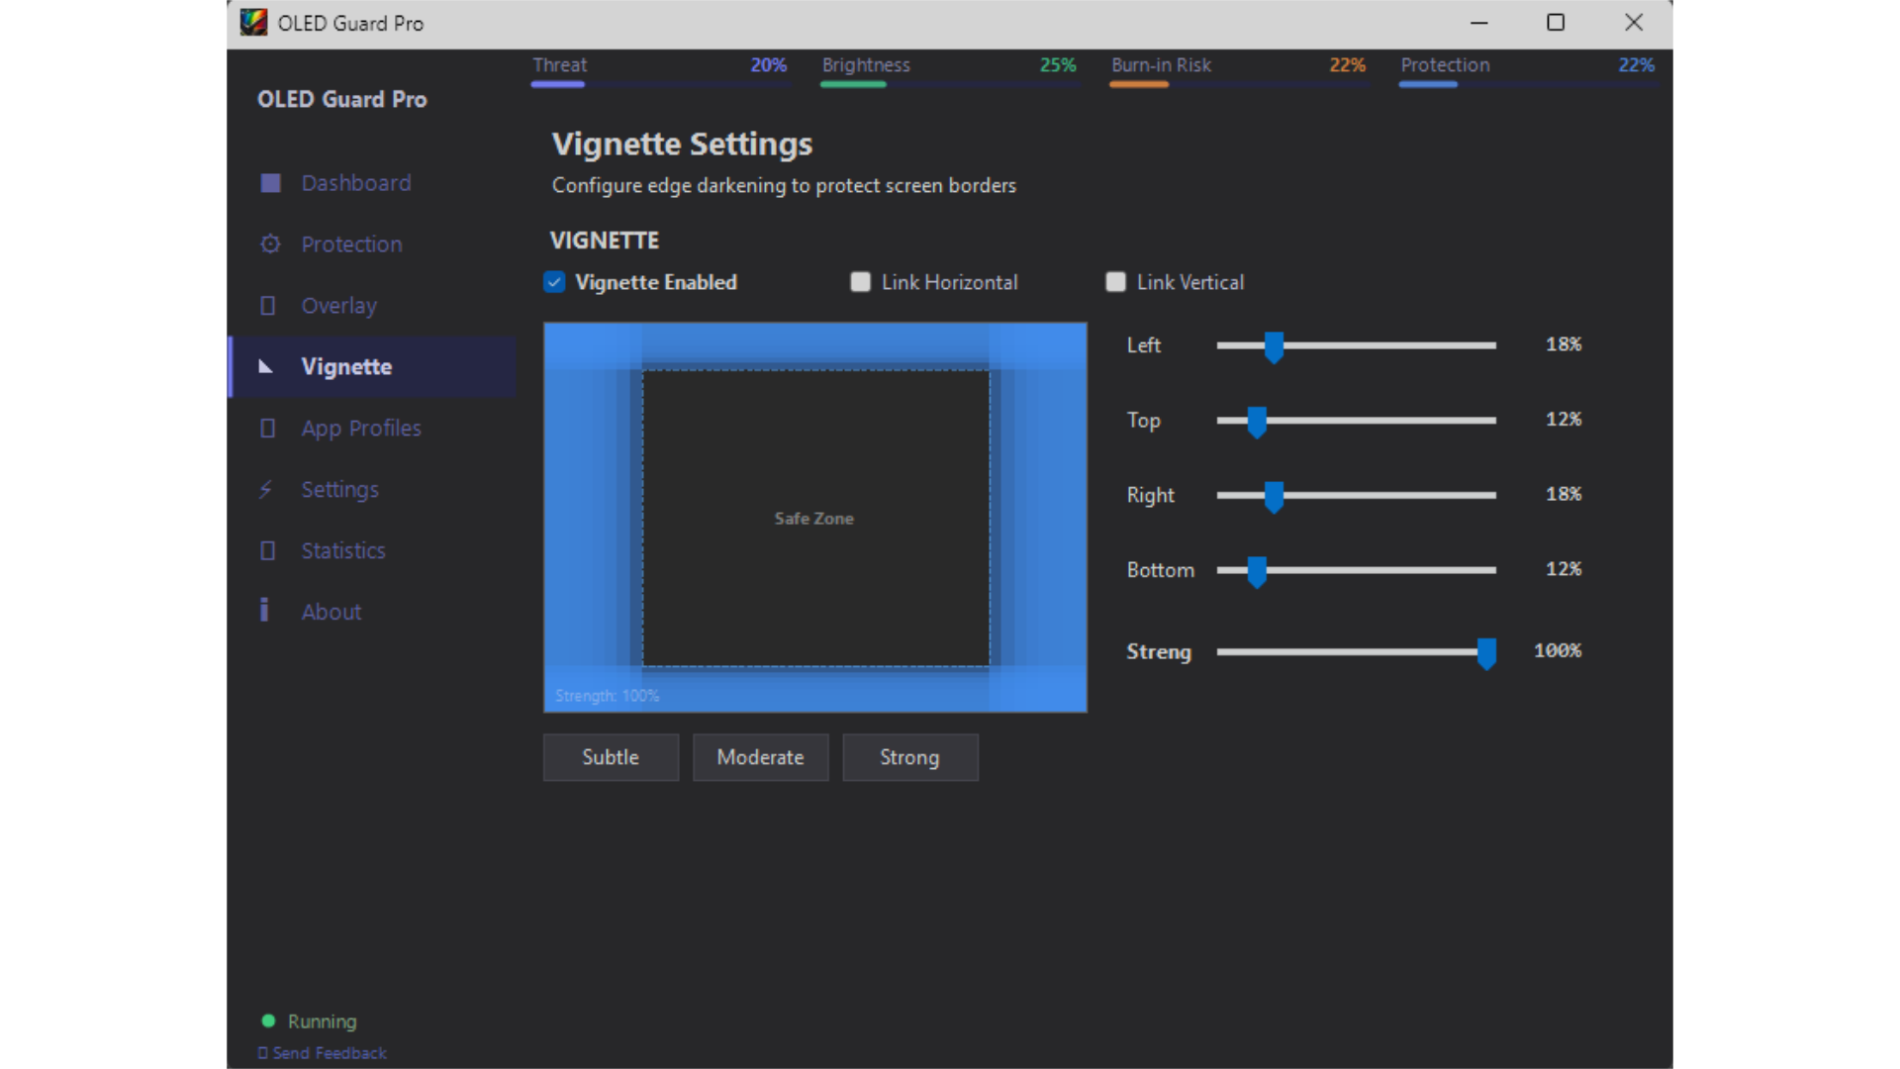Click the App Profiles sidebar icon
Screen dimensions: 1900x1069
(x=267, y=429)
